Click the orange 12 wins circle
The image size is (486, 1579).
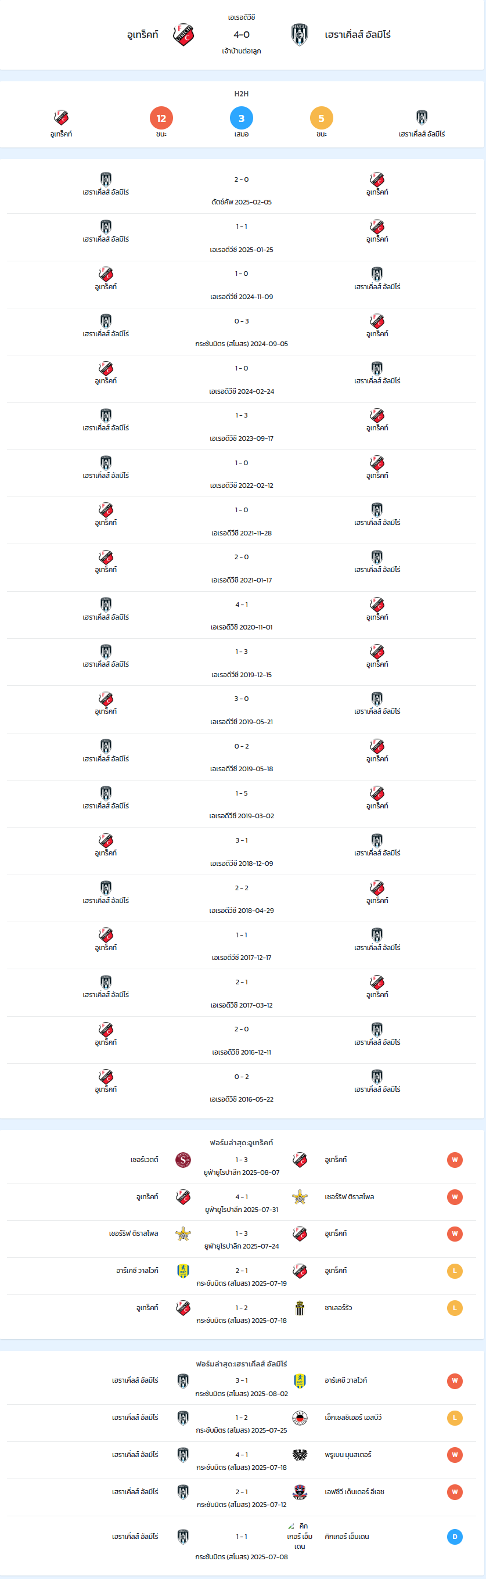click(x=161, y=118)
